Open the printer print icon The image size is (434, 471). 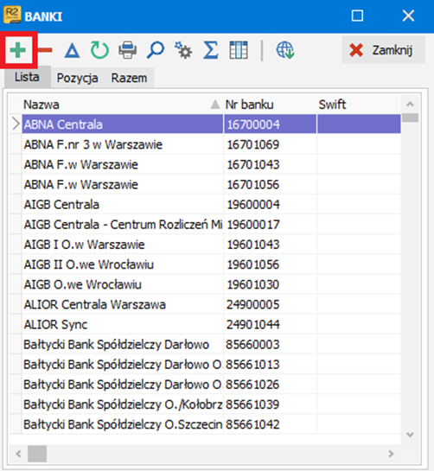tap(127, 50)
